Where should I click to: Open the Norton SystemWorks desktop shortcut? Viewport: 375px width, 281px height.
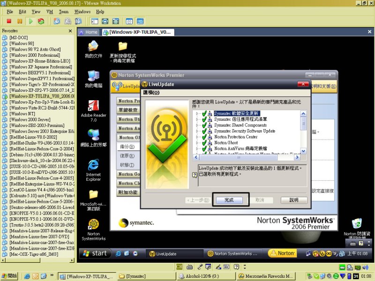(93, 229)
